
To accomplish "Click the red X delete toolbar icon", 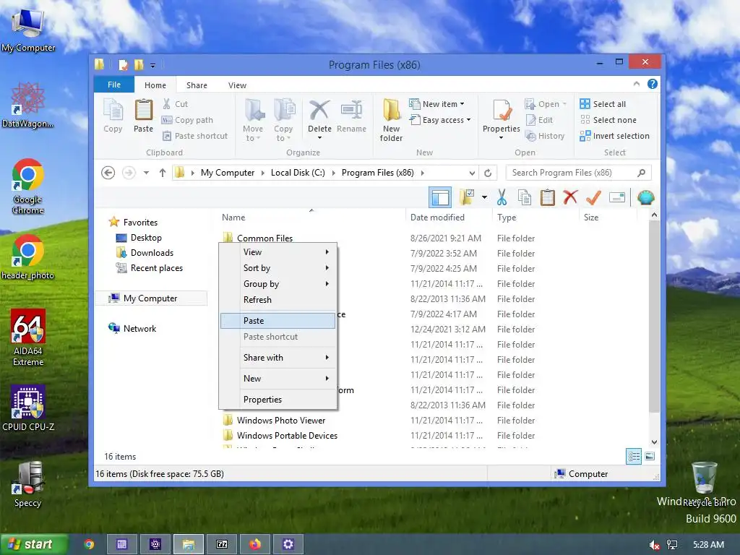I will tap(570, 197).
